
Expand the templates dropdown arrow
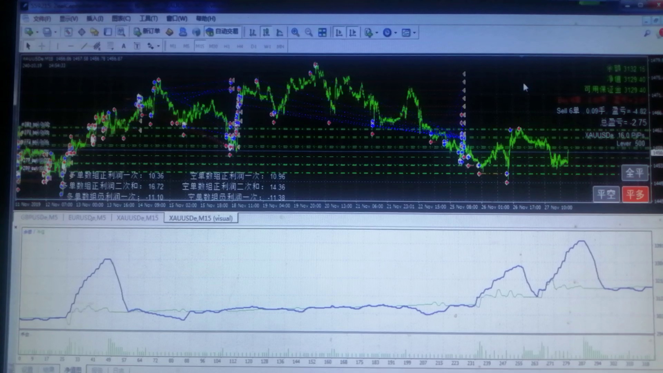pyautogui.click(x=414, y=33)
